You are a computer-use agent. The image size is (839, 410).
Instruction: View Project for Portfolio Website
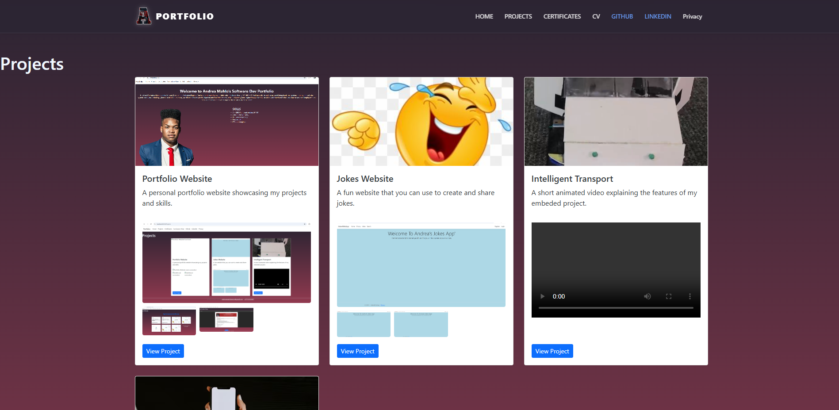click(x=163, y=351)
